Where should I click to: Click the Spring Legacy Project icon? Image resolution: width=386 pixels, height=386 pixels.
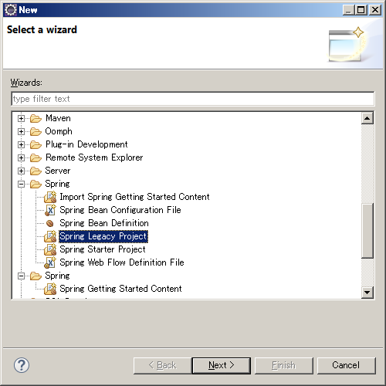[50, 236]
